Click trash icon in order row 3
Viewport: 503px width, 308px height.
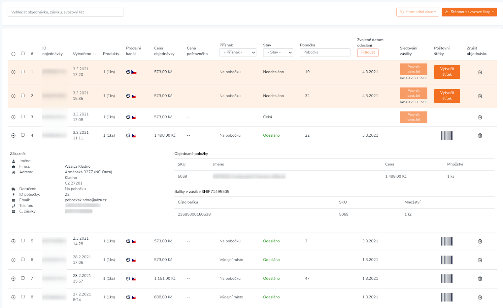(480, 117)
